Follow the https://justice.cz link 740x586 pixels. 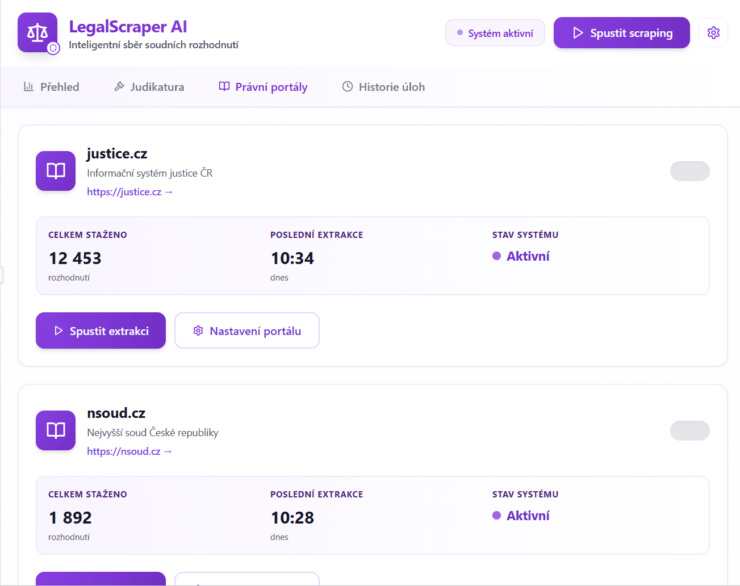(129, 192)
